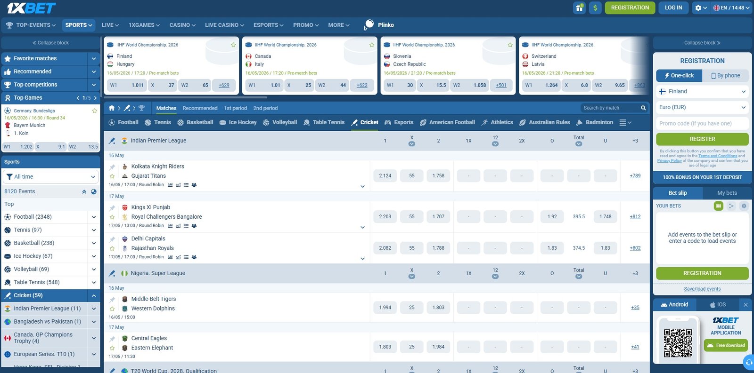754x373 pixels.
Task: Click the mobile app QR code
Action: (678, 343)
